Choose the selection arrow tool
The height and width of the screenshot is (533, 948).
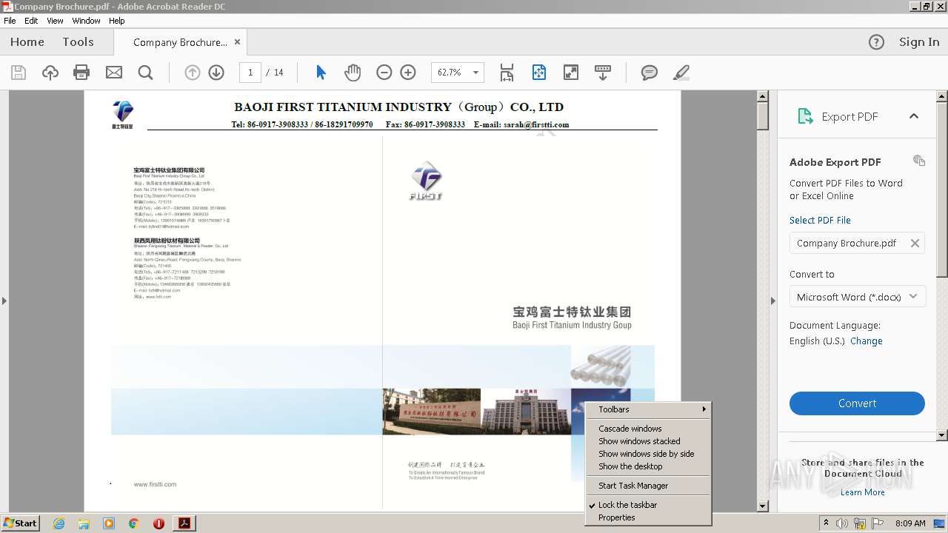point(321,73)
